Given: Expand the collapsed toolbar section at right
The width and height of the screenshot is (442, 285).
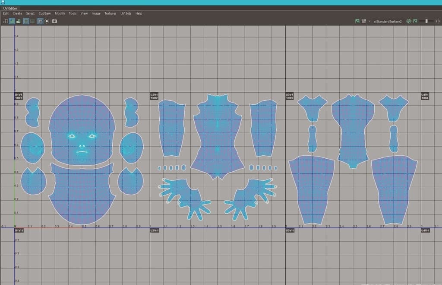Looking at the screenshot, I should (438, 21).
